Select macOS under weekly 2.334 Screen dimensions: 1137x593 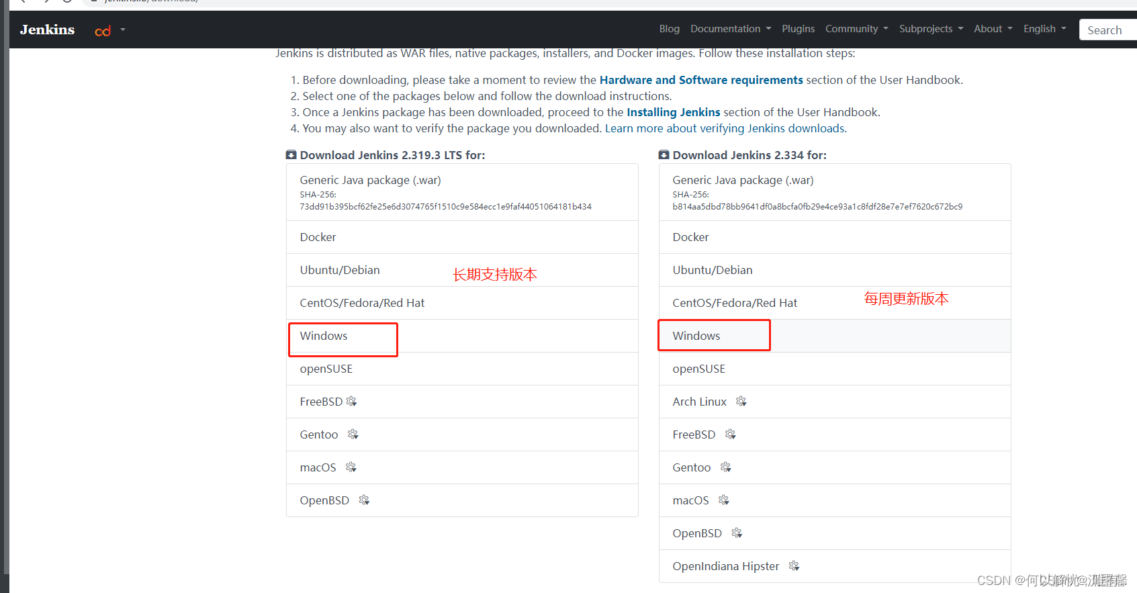835,500
